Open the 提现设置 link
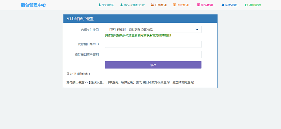The height and width of the screenshot is (129, 281). pos(97,82)
